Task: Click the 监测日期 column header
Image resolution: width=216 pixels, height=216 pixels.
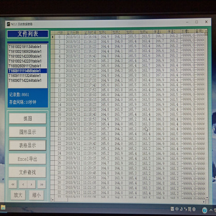Action: [x=73, y=33]
